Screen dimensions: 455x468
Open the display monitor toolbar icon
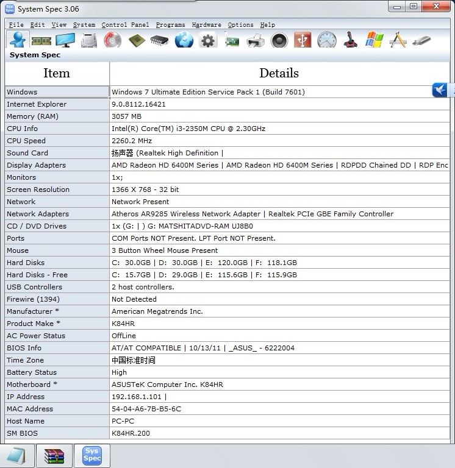(x=65, y=41)
